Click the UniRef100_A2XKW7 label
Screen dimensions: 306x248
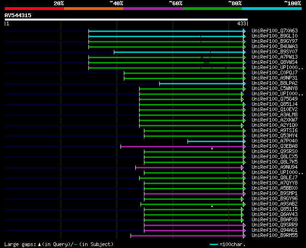[x=274, y=120]
